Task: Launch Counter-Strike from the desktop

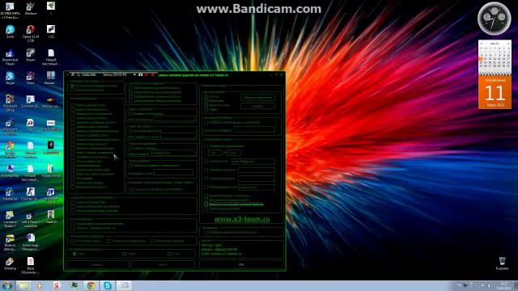Action: coord(31,194)
